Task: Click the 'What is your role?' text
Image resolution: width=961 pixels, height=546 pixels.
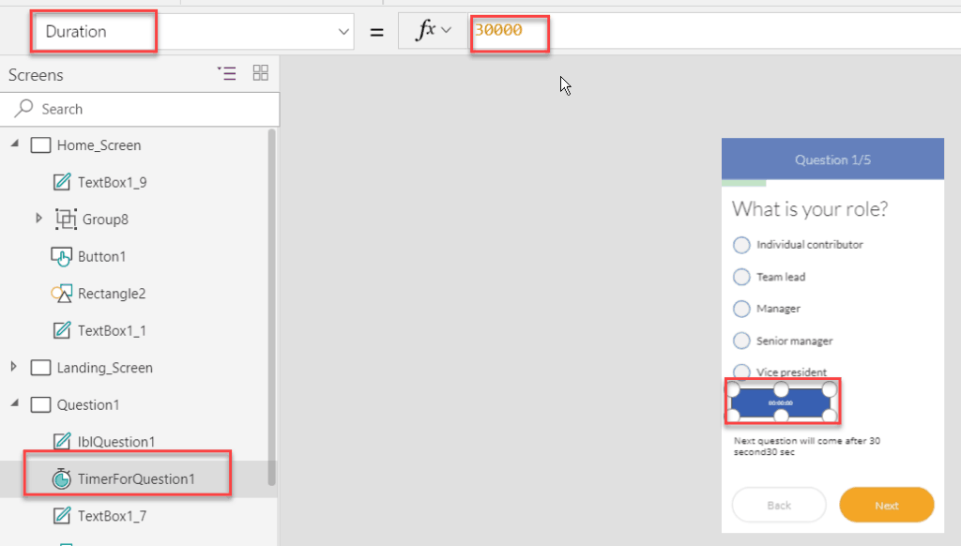Action: tap(810, 209)
